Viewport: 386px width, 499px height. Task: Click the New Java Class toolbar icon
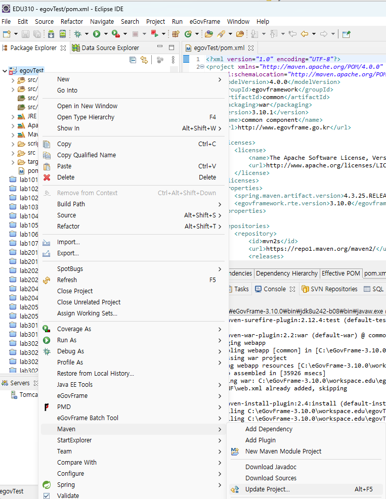pos(188,34)
